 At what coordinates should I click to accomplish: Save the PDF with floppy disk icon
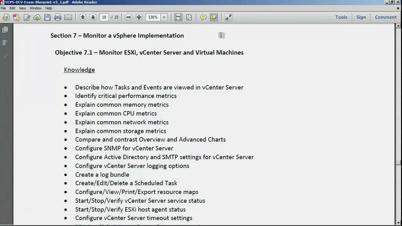tap(47, 17)
